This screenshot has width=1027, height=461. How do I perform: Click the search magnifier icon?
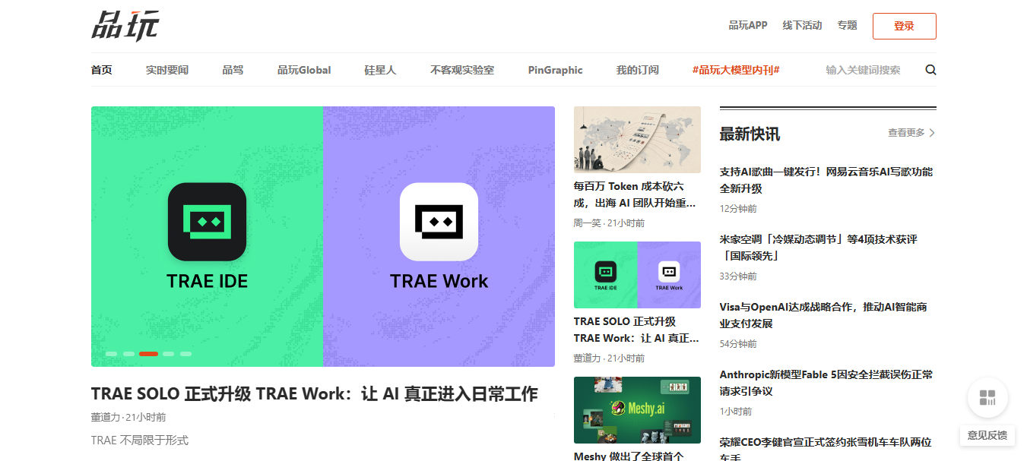coord(930,70)
